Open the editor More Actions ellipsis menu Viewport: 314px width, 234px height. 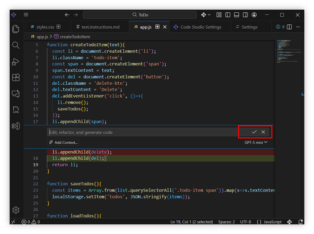(x=298, y=27)
